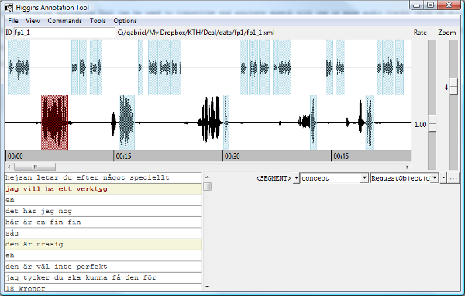The width and height of the screenshot is (465, 296).
Task: Click the minus button after RequestObject
Action: tap(443, 178)
